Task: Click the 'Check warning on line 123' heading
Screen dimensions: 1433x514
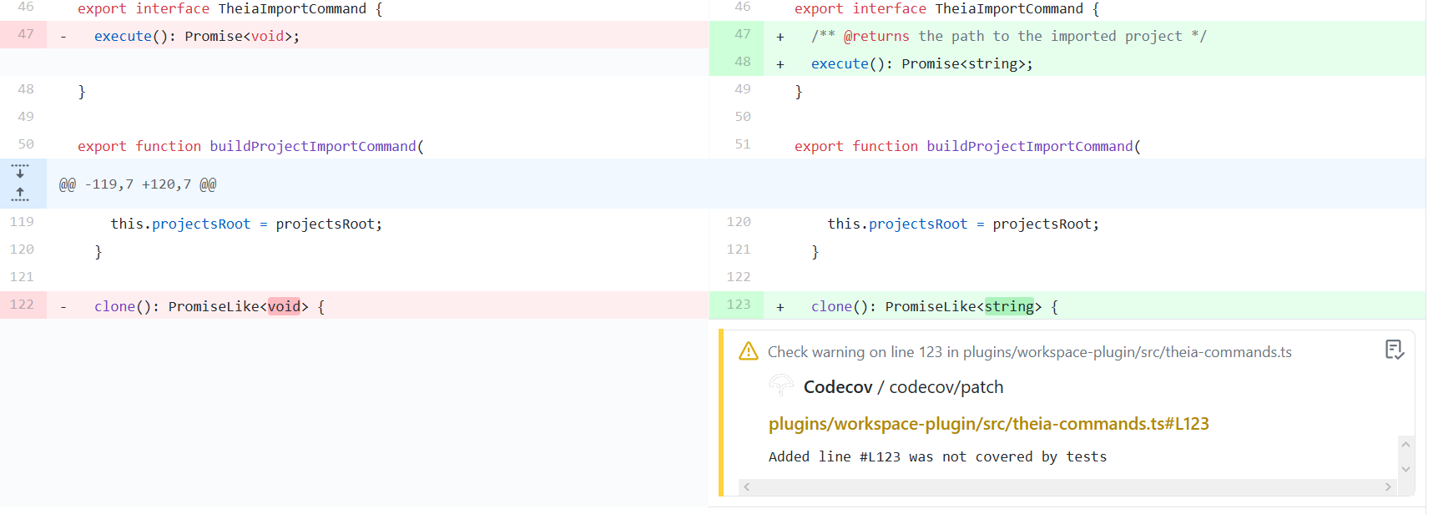Action: [x=1029, y=352]
